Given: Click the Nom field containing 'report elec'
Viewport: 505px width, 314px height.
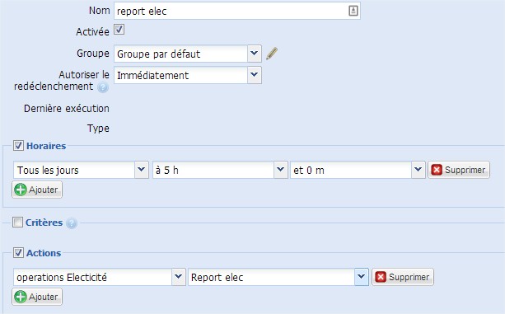Looking at the screenshot, I should pyautogui.click(x=237, y=11).
